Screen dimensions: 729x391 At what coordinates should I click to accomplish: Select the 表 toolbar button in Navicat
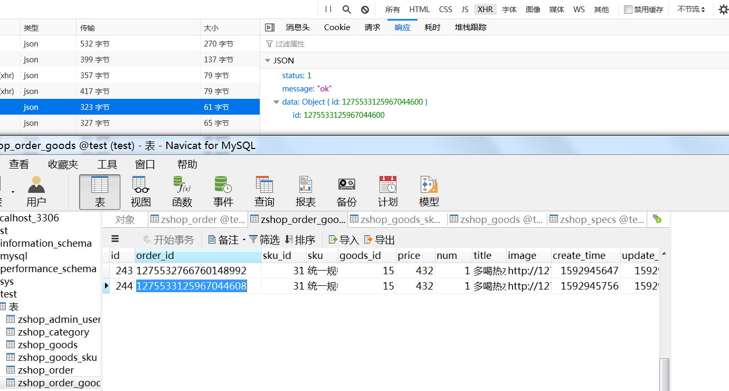tap(100, 191)
